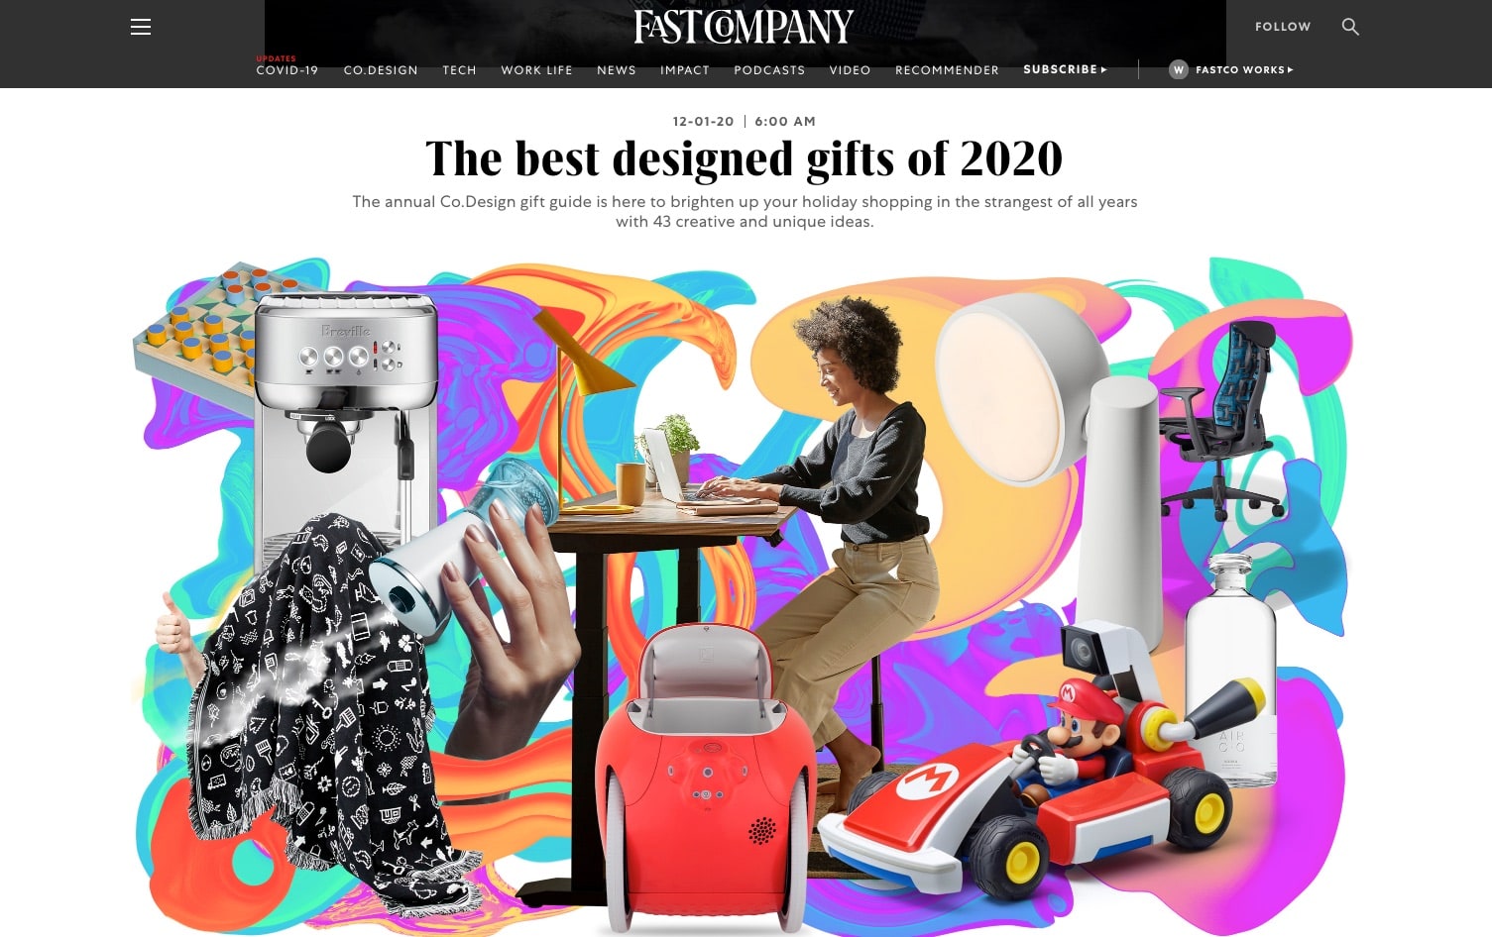
Task: Open the hamburger menu icon
Action: click(141, 27)
